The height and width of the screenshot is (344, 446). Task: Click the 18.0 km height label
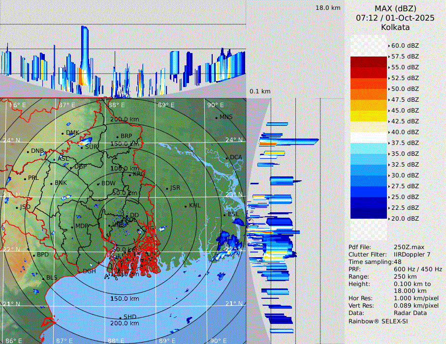click(x=328, y=8)
